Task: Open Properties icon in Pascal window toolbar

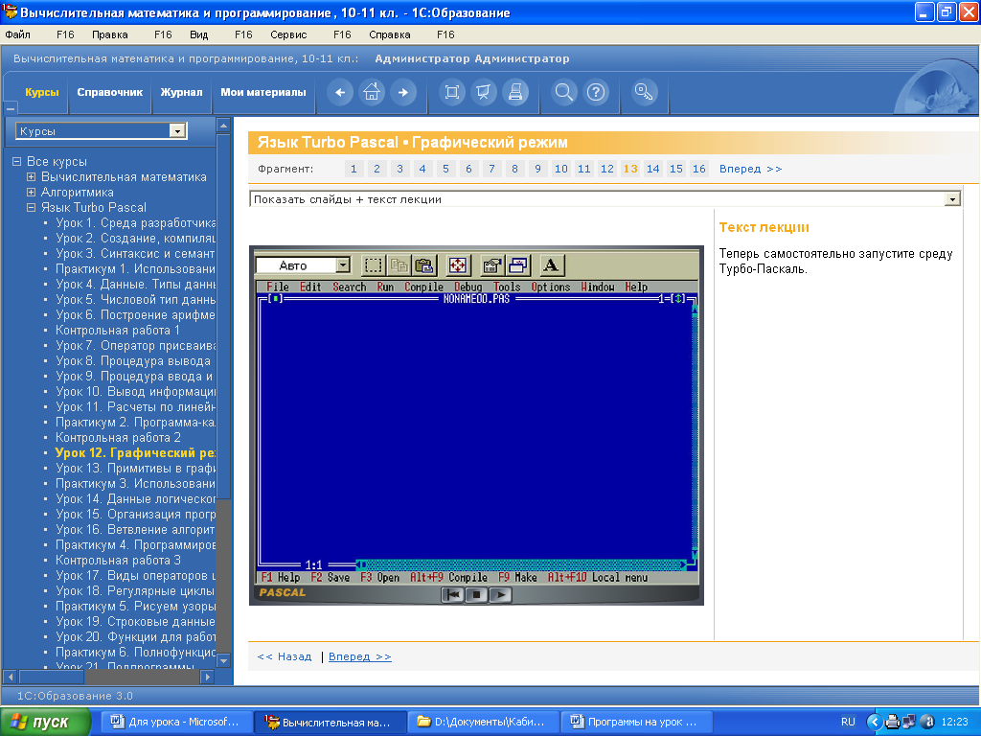Action: click(491, 265)
